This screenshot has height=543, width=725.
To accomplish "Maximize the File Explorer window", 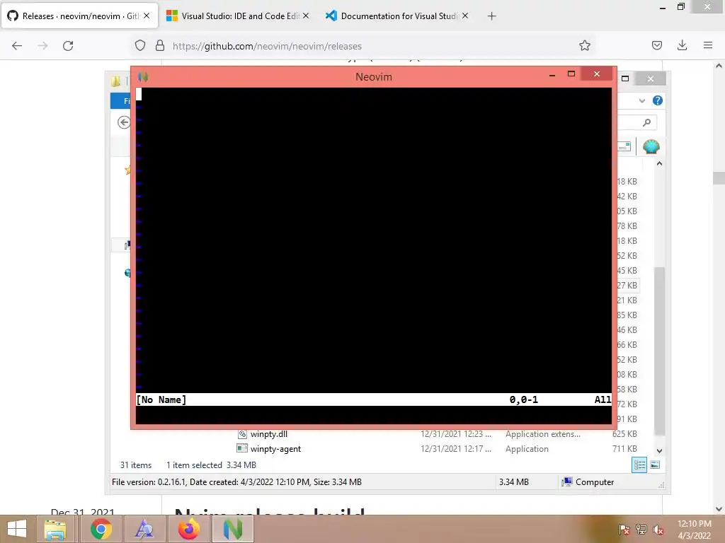I will click(625, 79).
